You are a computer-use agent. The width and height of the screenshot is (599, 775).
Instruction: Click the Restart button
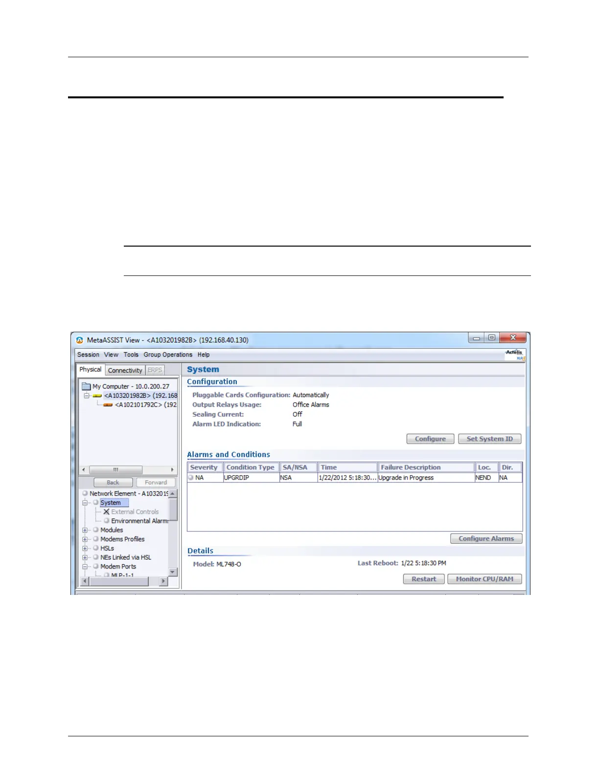point(424,579)
